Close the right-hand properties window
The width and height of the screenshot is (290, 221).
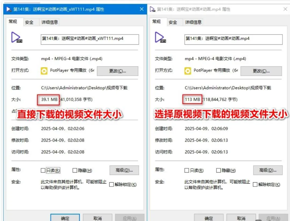click(285, 9)
